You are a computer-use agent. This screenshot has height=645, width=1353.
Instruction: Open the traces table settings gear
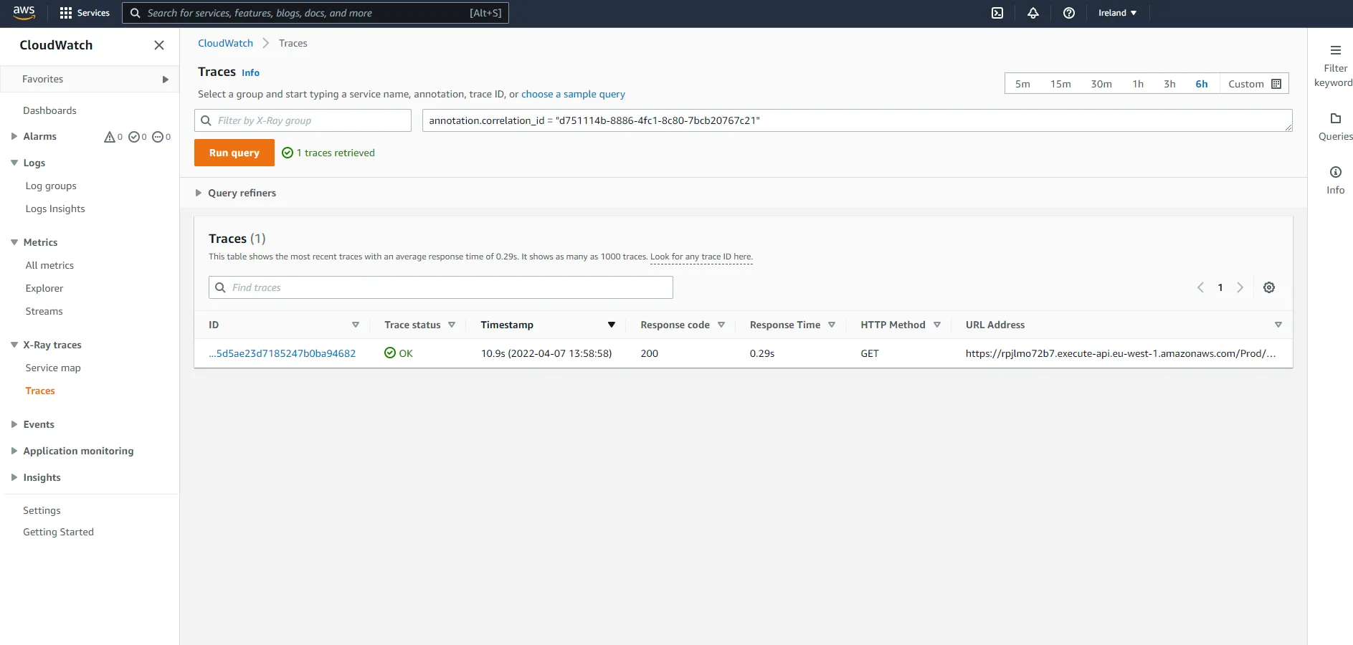click(1269, 287)
